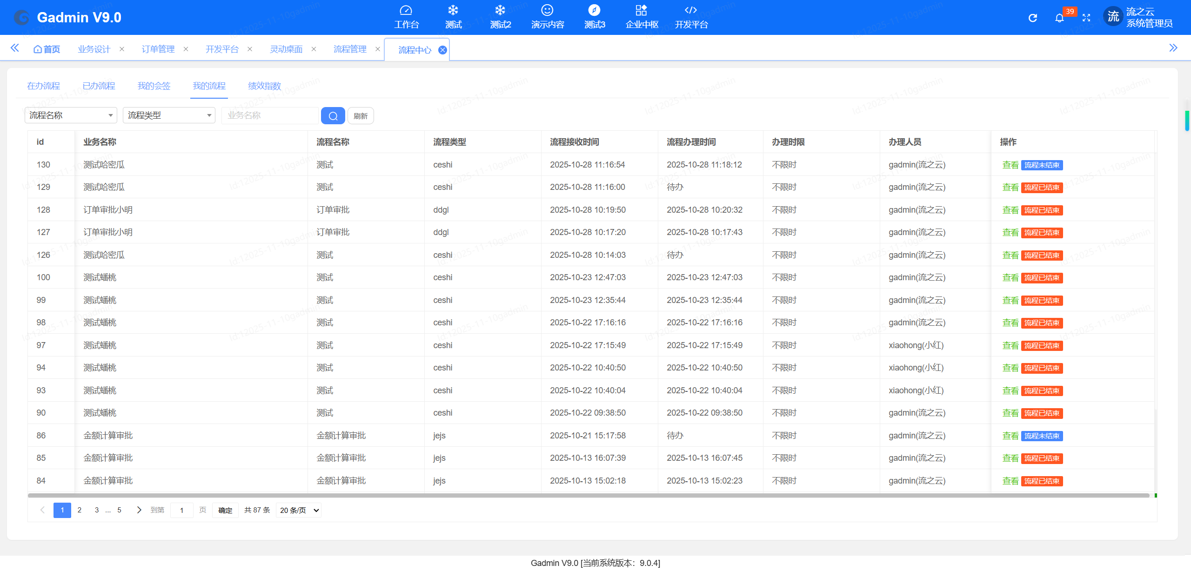Viewport: 1191px width, 572px height.
Task: Switch to the 绩效指数 tab
Action: pyautogui.click(x=264, y=86)
